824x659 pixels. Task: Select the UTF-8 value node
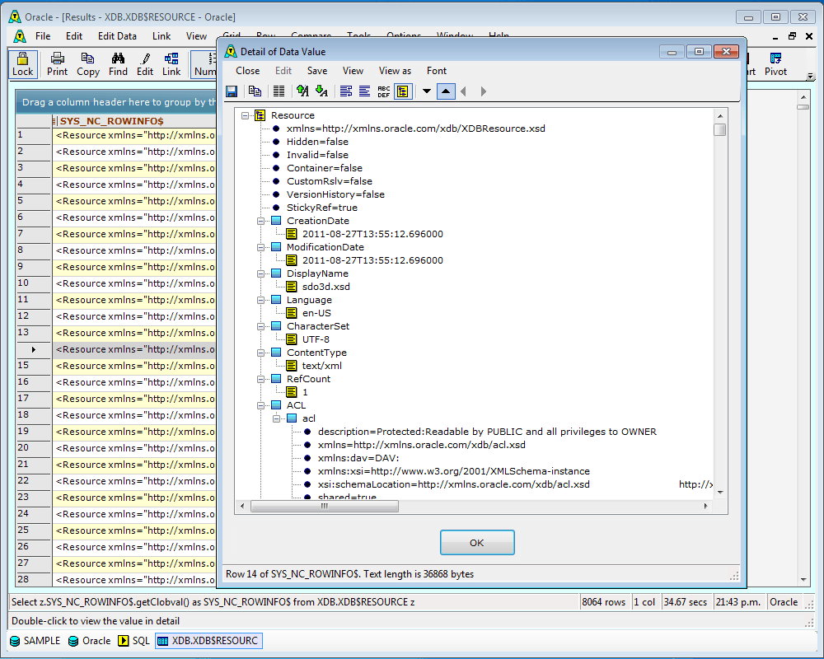[x=316, y=339]
